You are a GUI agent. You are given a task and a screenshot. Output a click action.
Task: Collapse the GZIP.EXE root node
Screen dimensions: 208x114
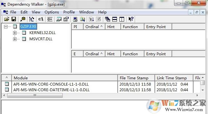pos(6,27)
